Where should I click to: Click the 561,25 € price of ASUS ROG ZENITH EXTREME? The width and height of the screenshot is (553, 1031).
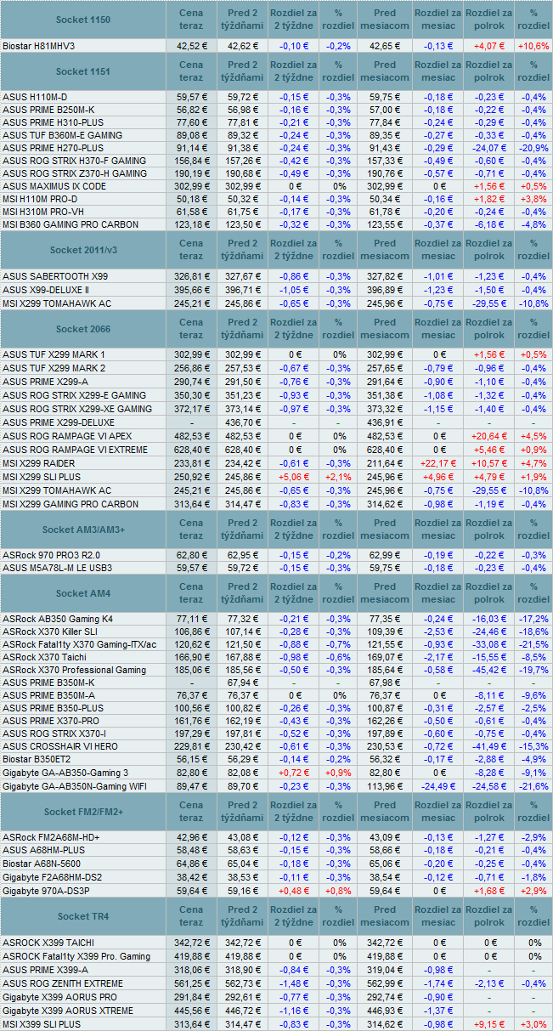192,983
